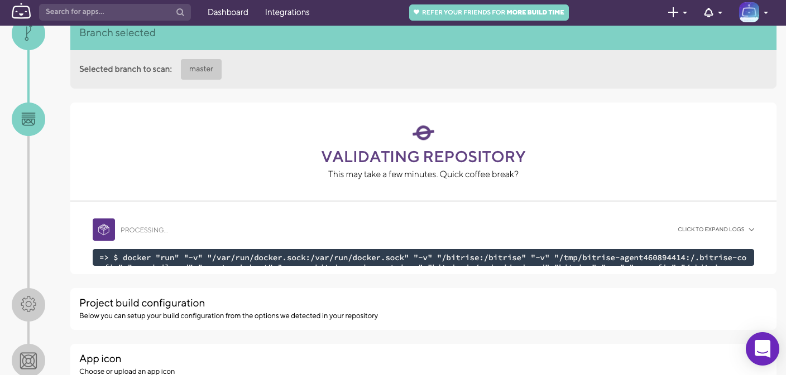Expand the notifications dropdown arrow
The image size is (786, 375).
[x=720, y=13]
